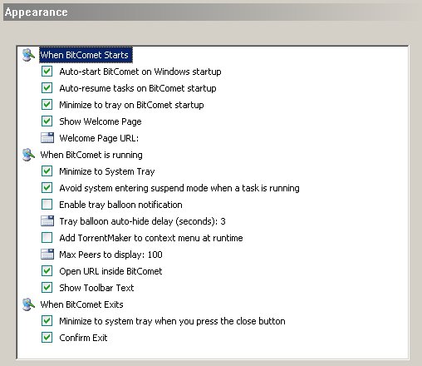Toggle the Minimize to System Tray checkbox

click(47, 171)
